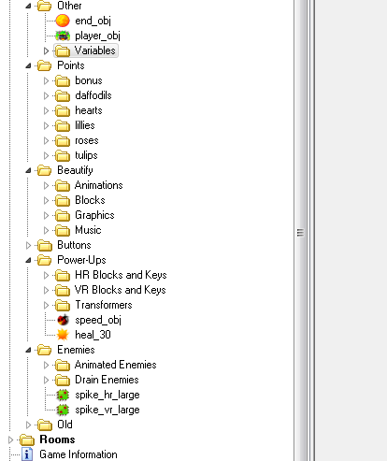Screen dimensions: 387x461
Task: Expand the Variables folder
Action: tap(46, 50)
